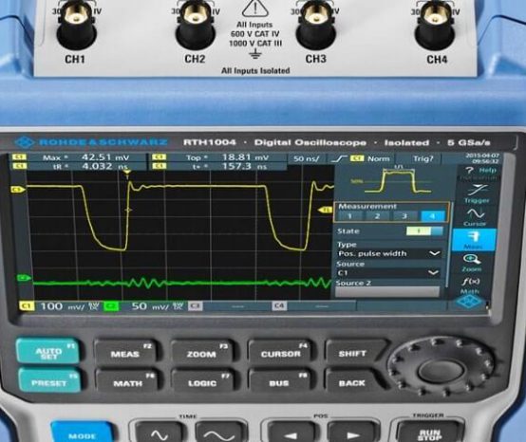This screenshot has height=442, width=526.
Task: Select the Zoom magnifier icon
Action: (x=472, y=263)
